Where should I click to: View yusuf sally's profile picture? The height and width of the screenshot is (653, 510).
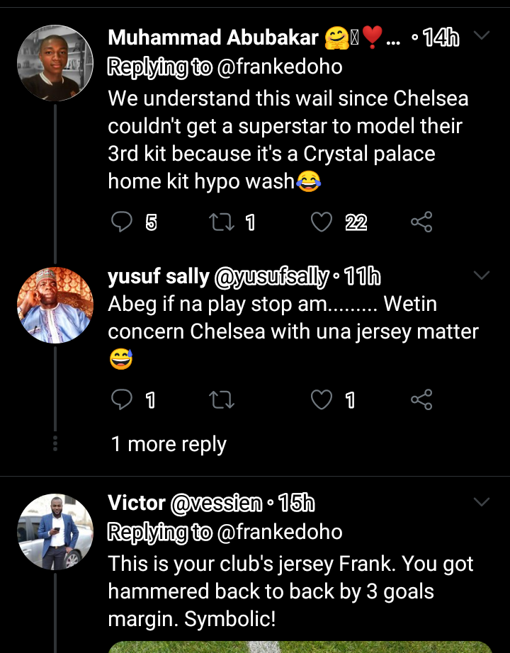click(55, 305)
